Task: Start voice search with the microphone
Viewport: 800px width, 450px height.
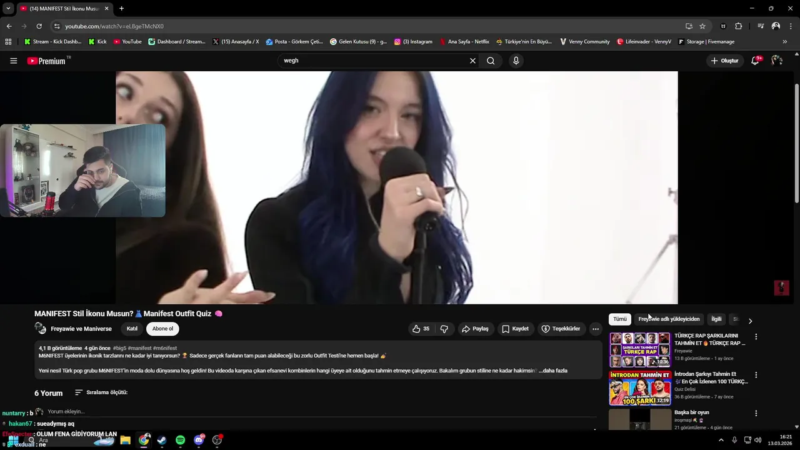Action: click(x=516, y=61)
